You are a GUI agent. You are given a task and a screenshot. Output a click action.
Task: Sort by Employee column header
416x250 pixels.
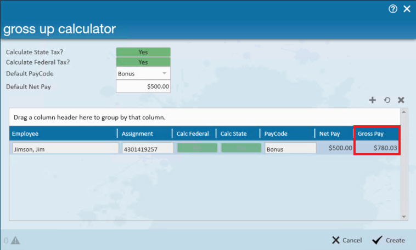point(63,133)
